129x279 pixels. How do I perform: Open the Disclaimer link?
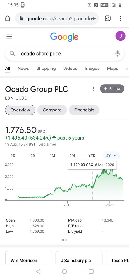pyautogui.click(x=47, y=144)
